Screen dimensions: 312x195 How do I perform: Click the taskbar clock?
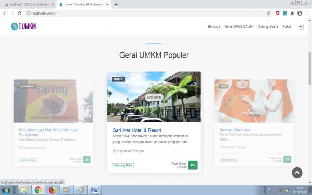[299, 190]
